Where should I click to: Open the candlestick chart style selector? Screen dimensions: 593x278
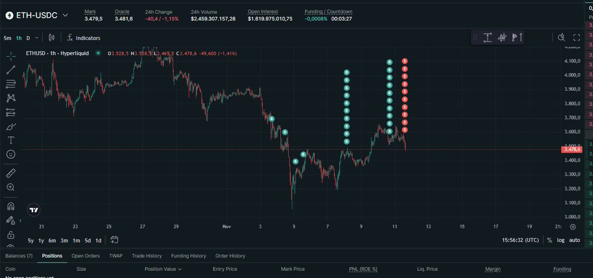click(52, 38)
